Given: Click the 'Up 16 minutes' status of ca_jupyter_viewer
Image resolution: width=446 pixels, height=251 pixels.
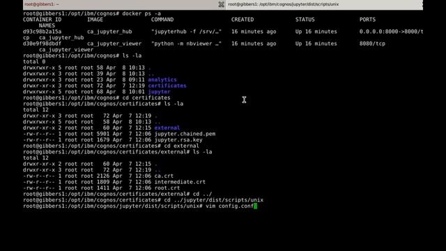Looking at the screenshot, I should (316, 43).
